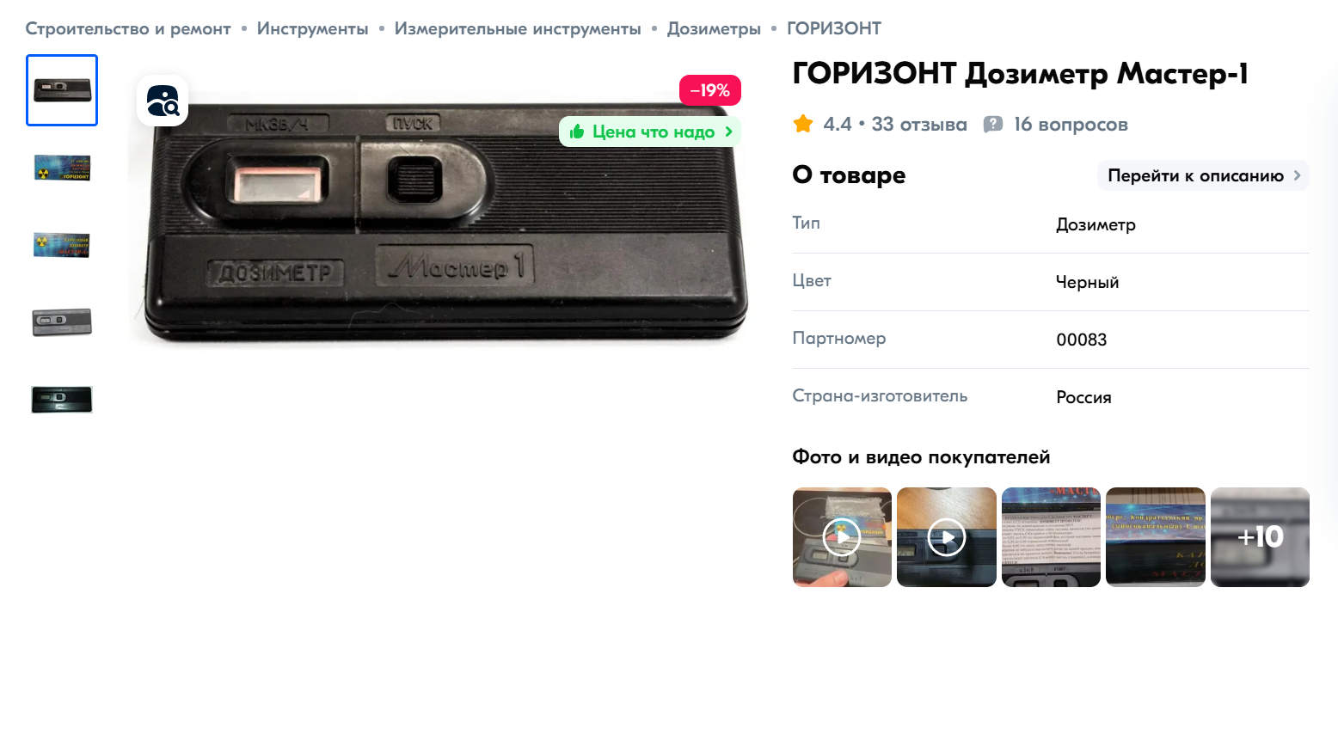Viewport: 1338px width, 753px height.
Task: Expand the 'Цена что надо' chevron
Action: point(728,132)
